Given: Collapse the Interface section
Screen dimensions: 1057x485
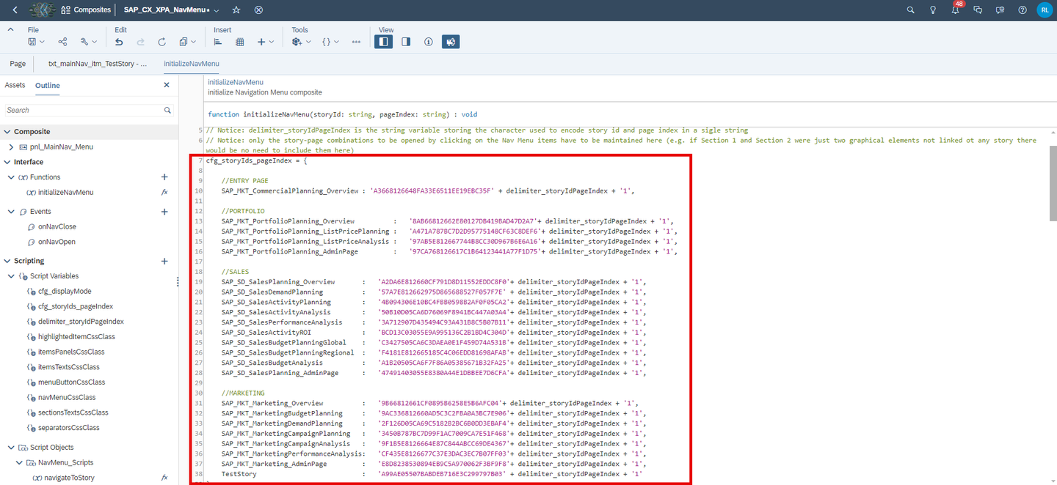Looking at the screenshot, I should tap(7, 162).
